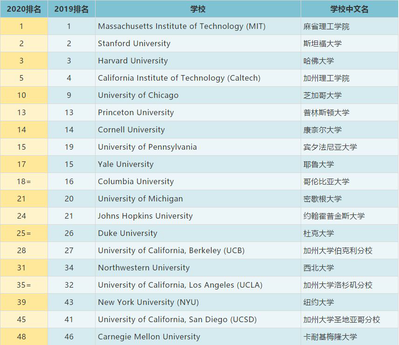The width and height of the screenshot is (399, 345).
Task: Click 2020 rank 5 in Caltech row
Action: [21, 78]
